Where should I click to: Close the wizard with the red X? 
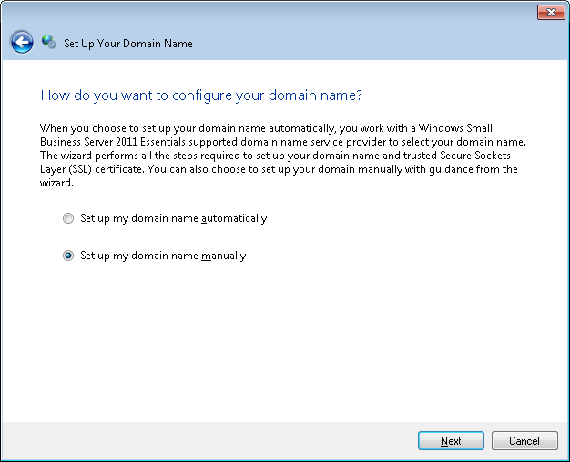tap(551, 13)
